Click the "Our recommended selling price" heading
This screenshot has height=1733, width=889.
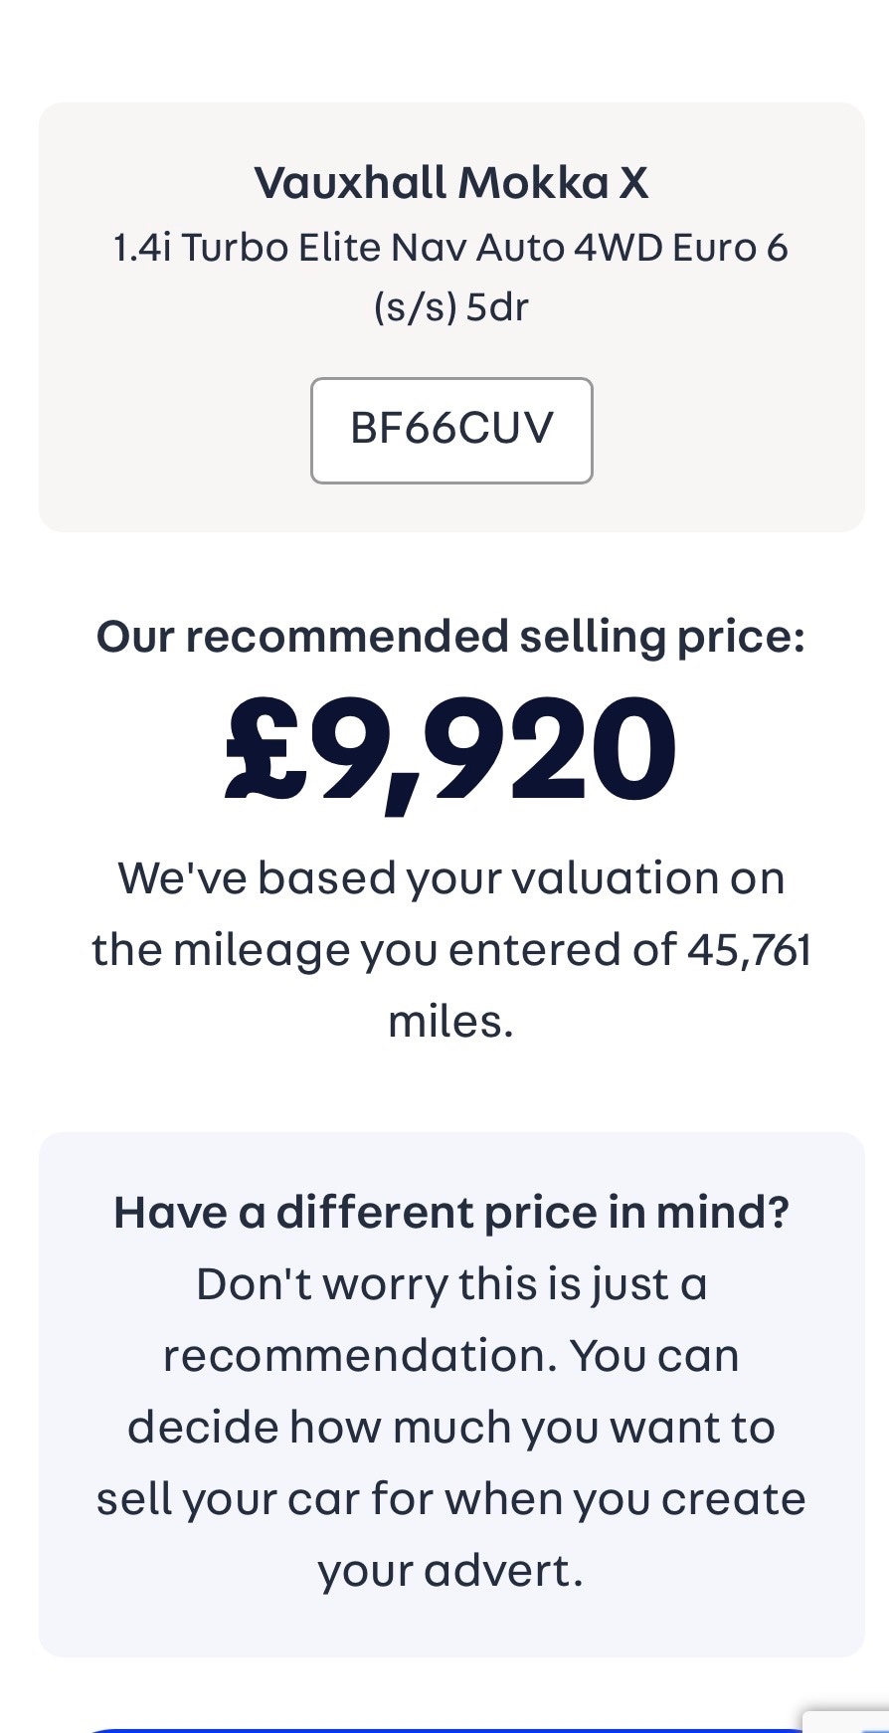450,637
